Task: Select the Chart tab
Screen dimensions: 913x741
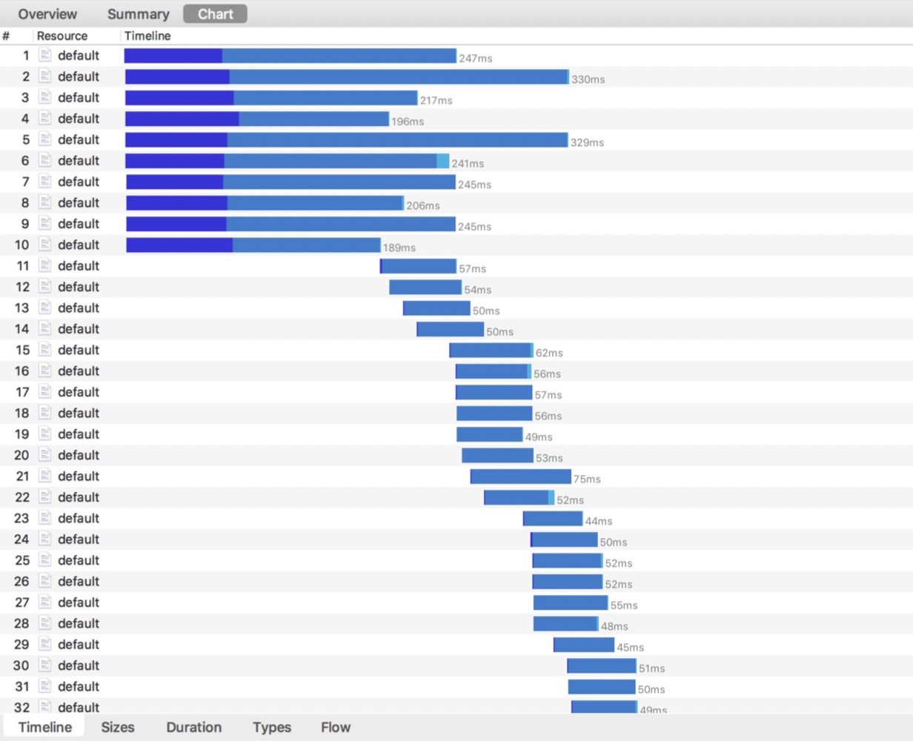Action: click(215, 14)
